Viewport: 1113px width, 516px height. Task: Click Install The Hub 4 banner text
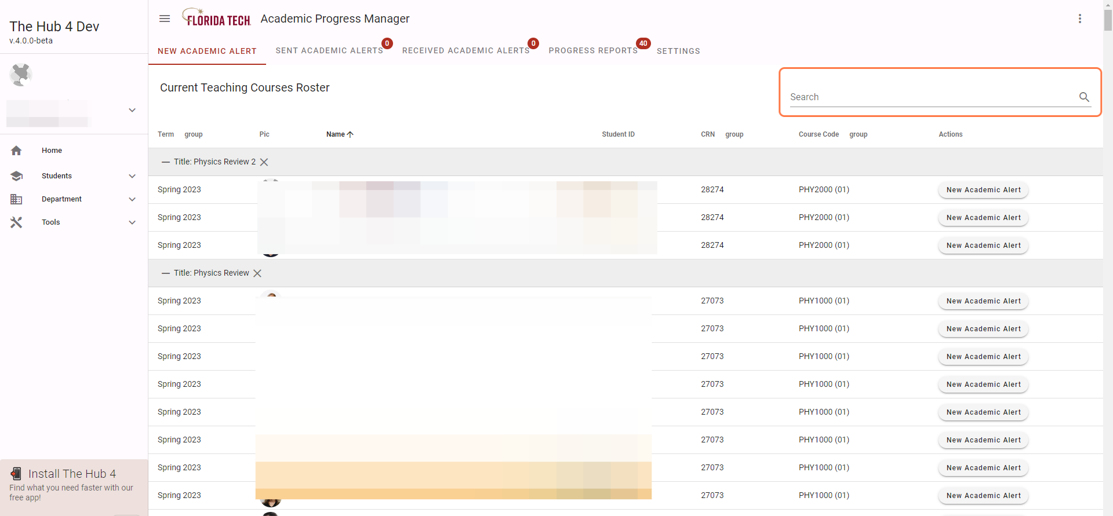pos(72,474)
